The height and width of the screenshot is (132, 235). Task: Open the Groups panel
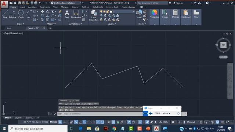pos(165,17)
